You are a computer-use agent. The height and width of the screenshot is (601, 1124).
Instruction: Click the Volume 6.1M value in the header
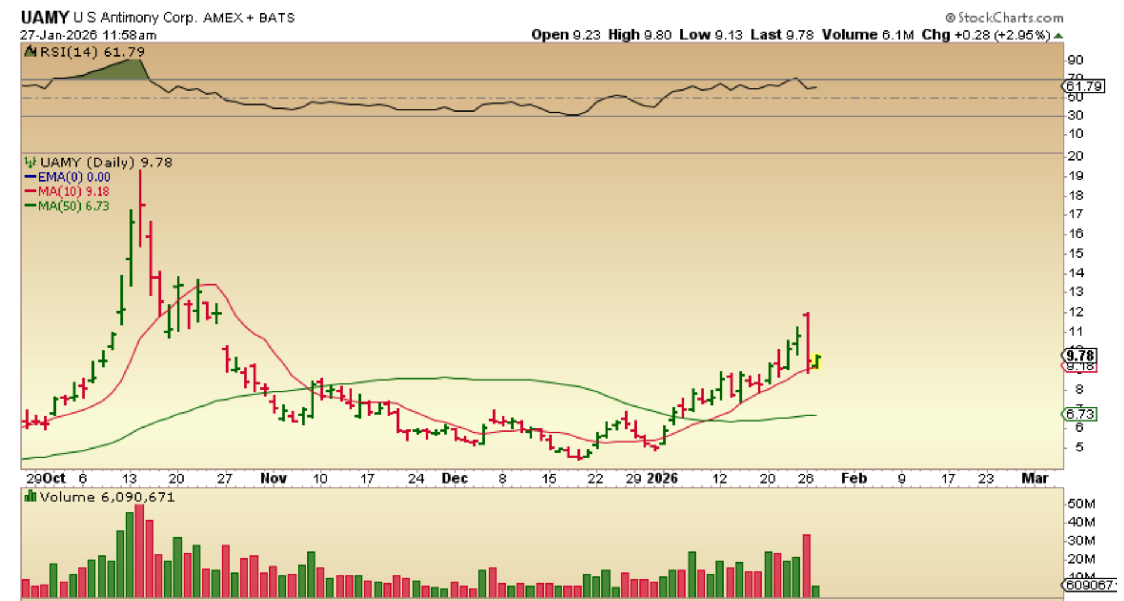(867, 35)
